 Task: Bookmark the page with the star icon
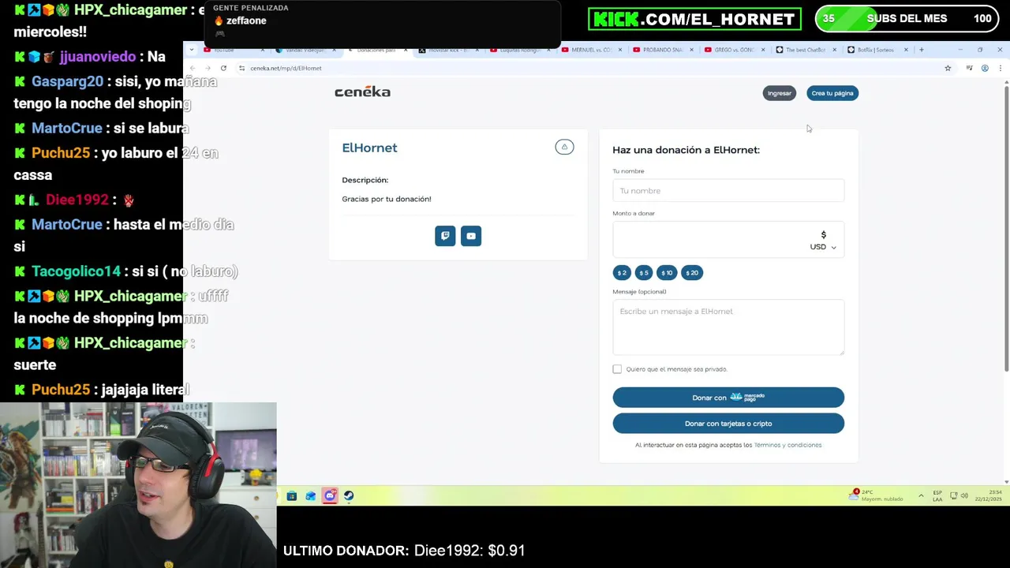tap(948, 68)
